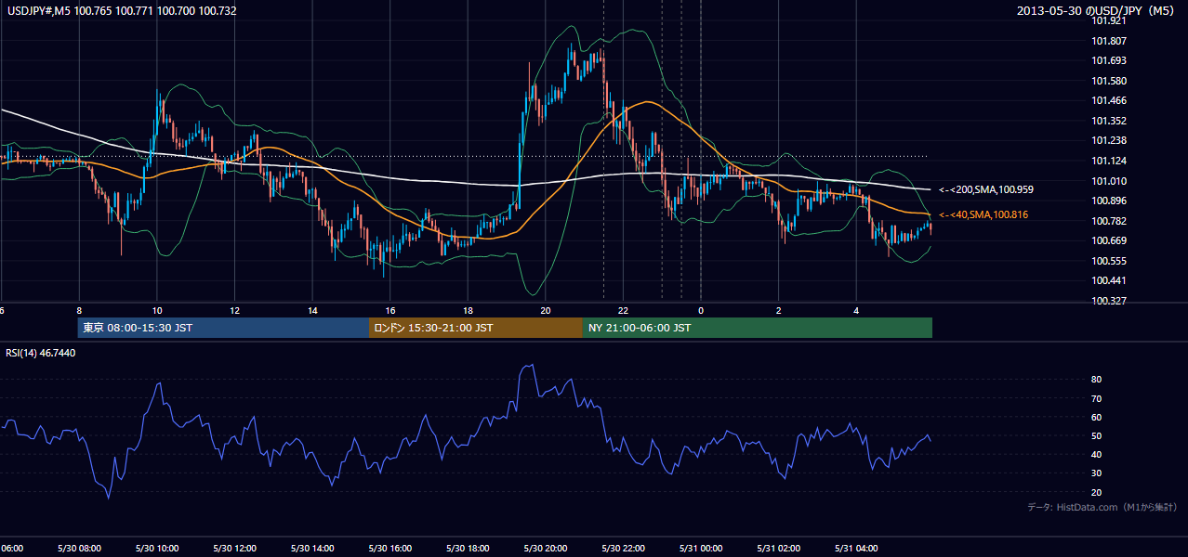
Task: Click hour label 20 under the price chart
Action: (546, 310)
